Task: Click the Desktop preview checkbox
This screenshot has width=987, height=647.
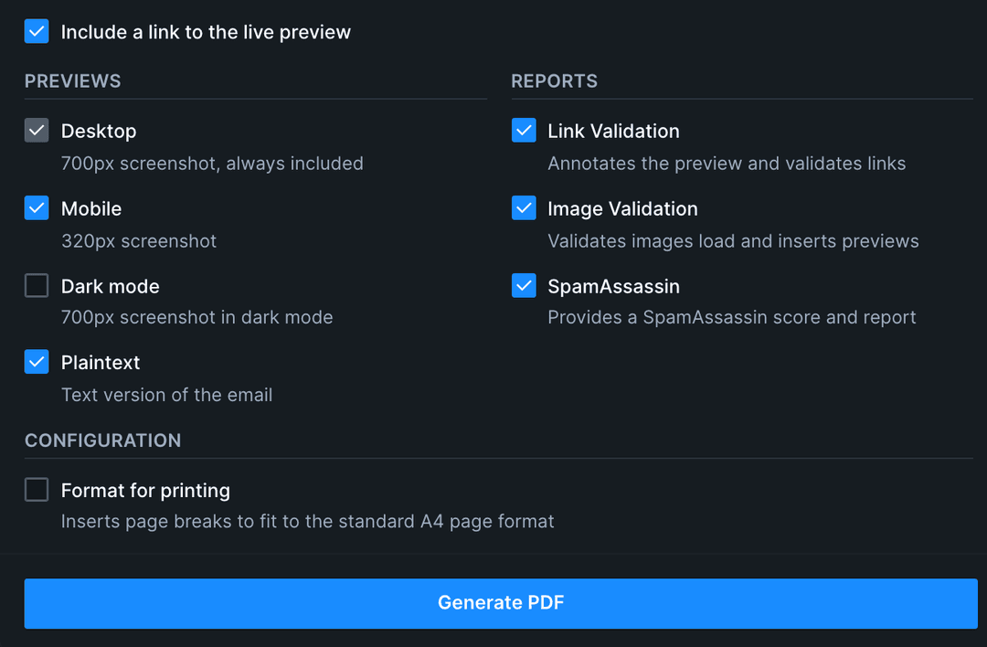Action: [37, 130]
